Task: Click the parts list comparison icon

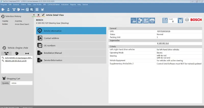Action: click(146, 21)
